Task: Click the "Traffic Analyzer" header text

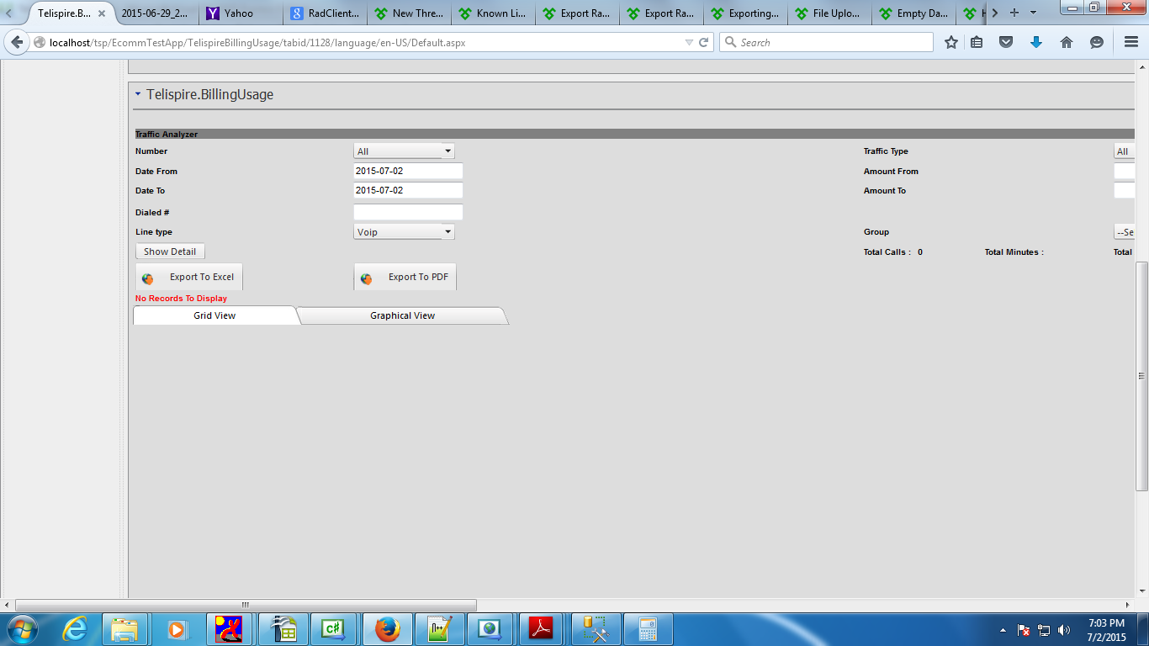Action: click(x=167, y=135)
